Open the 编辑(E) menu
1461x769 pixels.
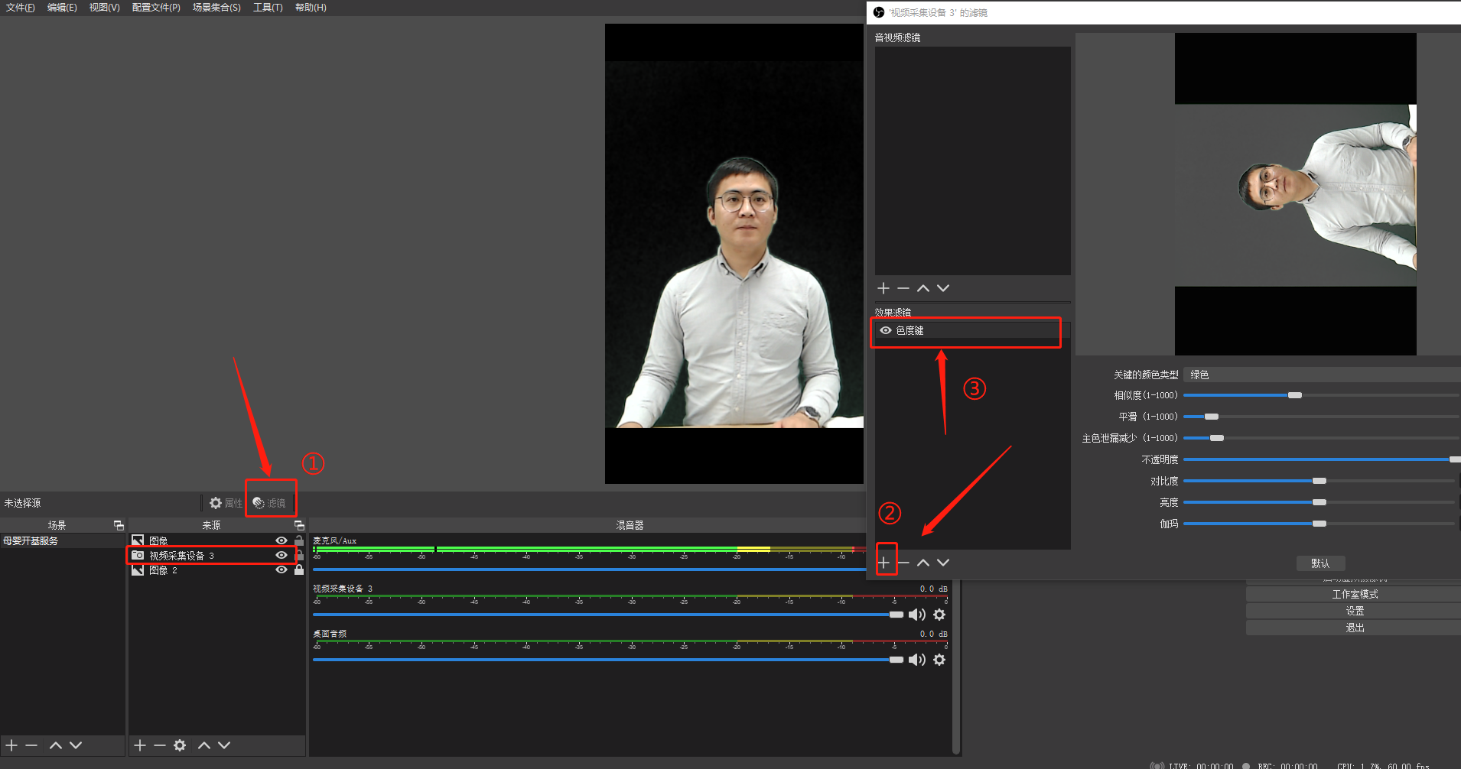(x=62, y=8)
